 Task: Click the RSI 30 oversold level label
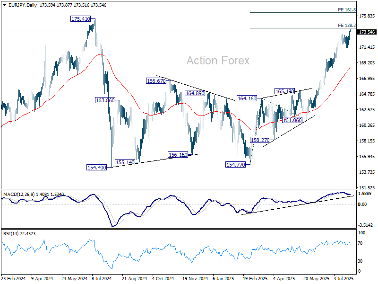(360, 261)
